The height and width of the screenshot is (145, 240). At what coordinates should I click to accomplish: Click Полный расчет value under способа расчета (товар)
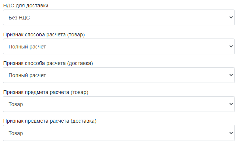[27, 47]
